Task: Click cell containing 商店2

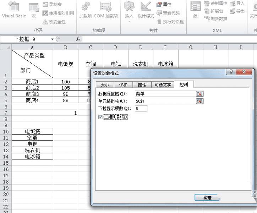Action: [x=32, y=88]
